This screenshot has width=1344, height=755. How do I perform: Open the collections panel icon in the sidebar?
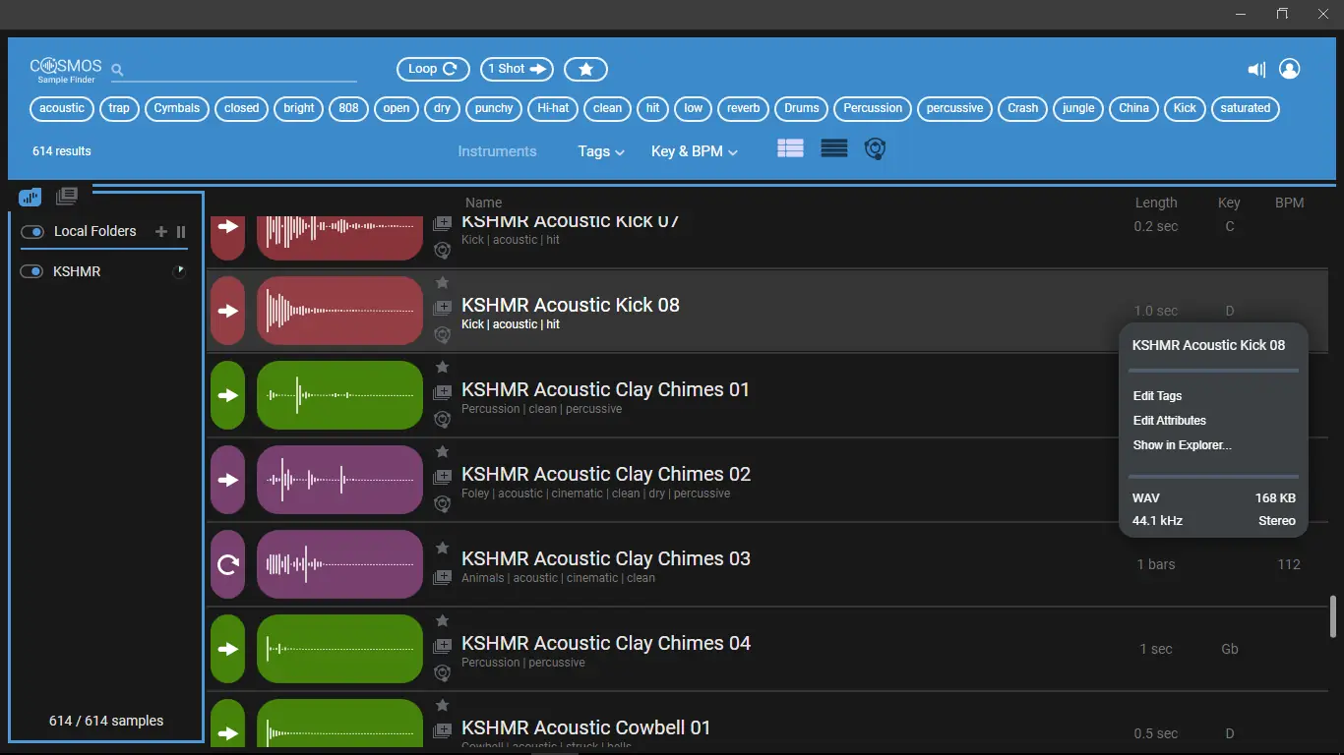(67, 196)
